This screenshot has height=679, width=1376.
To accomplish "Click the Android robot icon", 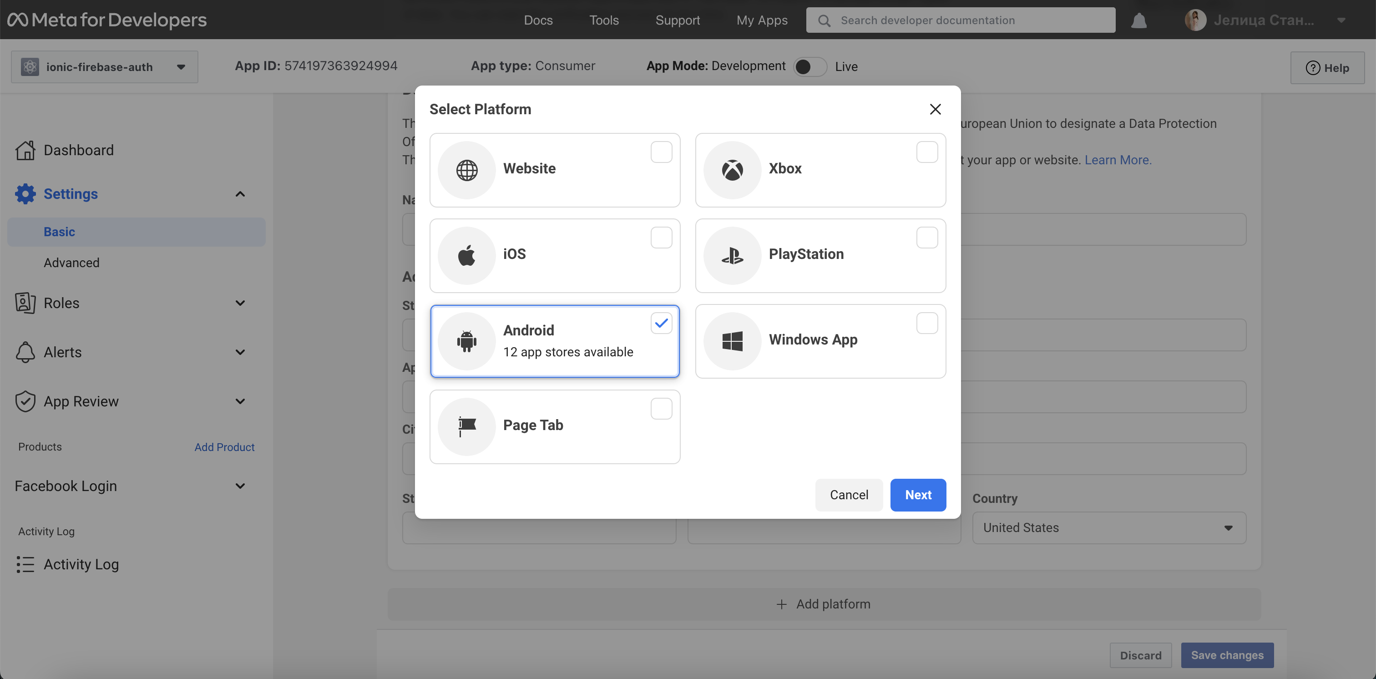I will tap(466, 341).
